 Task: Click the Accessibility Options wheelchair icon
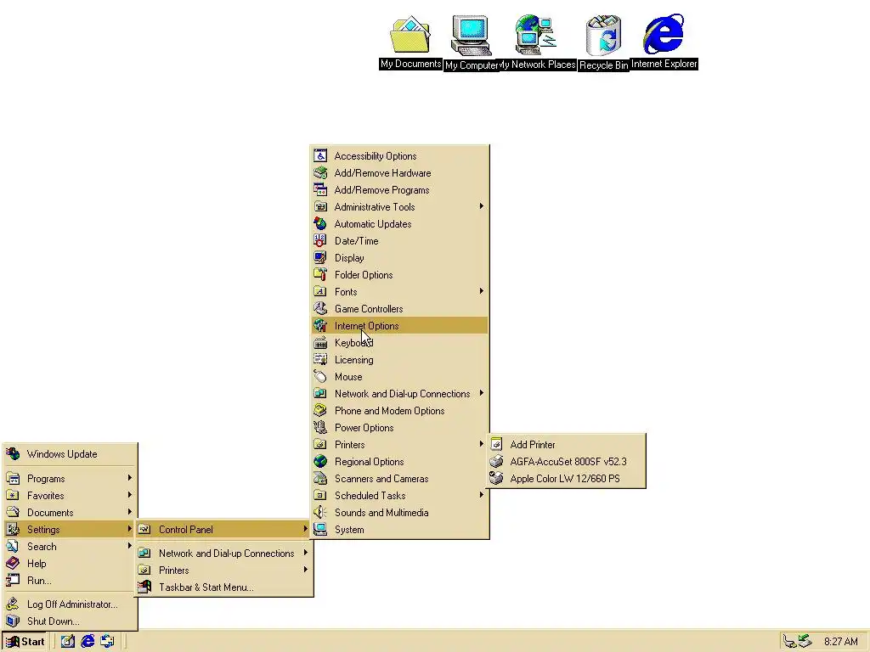pos(320,156)
